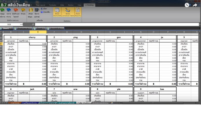
Task: Open the Formulas ribbon tab
Action: coord(53,5)
